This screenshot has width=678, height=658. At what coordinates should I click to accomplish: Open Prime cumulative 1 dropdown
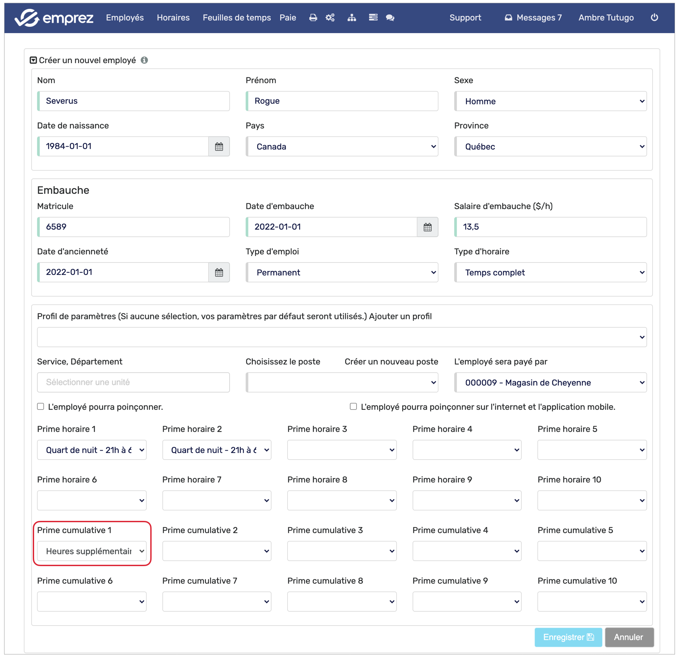pyautogui.click(x=92, y=551)
